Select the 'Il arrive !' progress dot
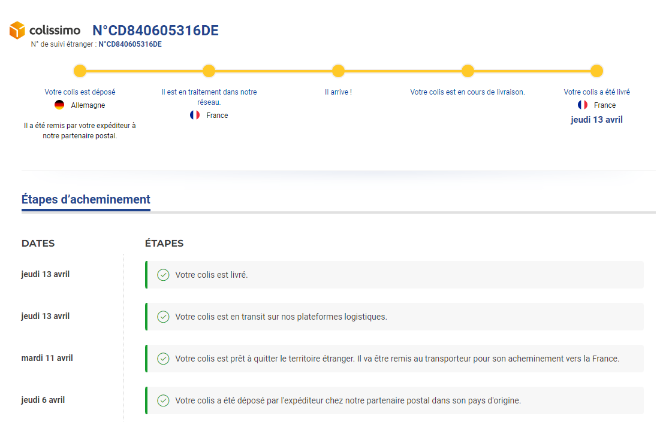 (338, 71)
